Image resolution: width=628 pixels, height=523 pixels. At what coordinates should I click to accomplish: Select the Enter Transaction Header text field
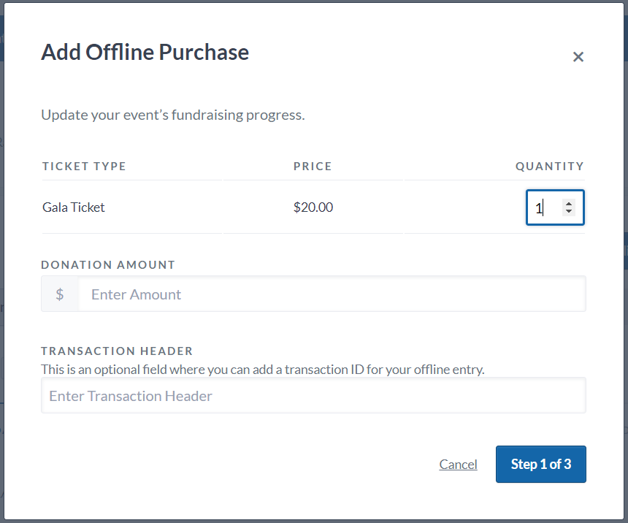click(x=313, y=396)
